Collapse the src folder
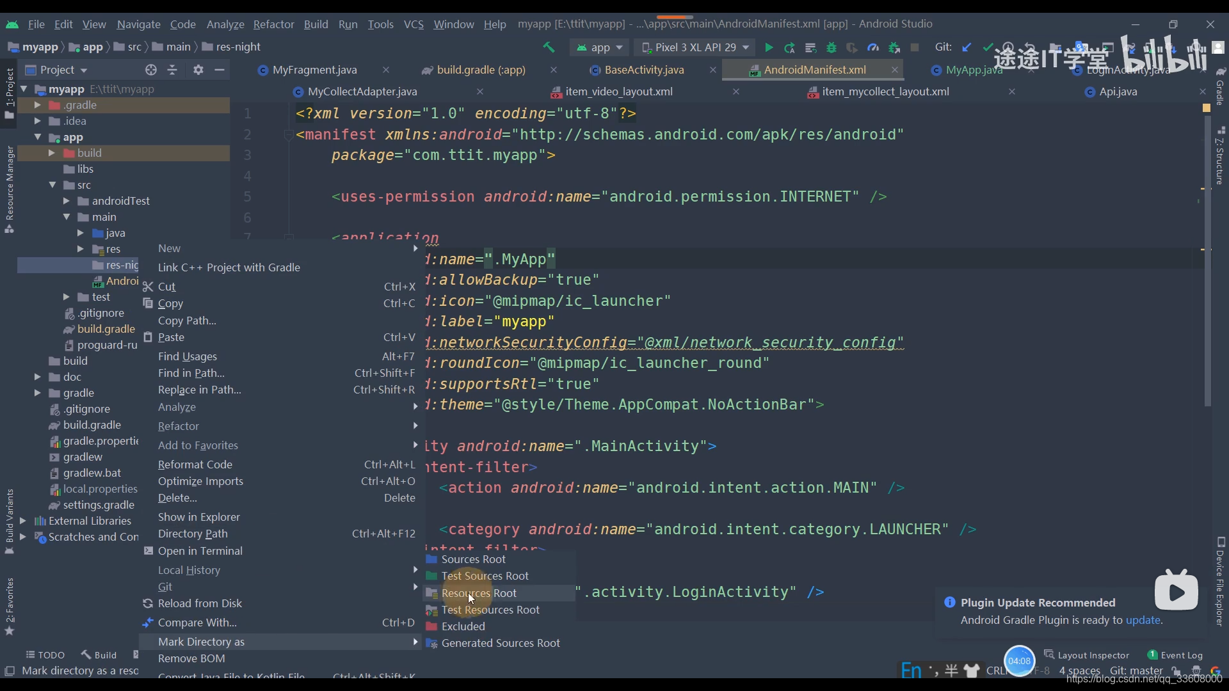The height and width of the screenshot is (691, 1229). pos(52,185)
